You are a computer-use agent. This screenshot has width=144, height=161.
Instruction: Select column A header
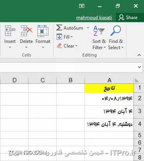pyautogui.click(x=109, y=80)
